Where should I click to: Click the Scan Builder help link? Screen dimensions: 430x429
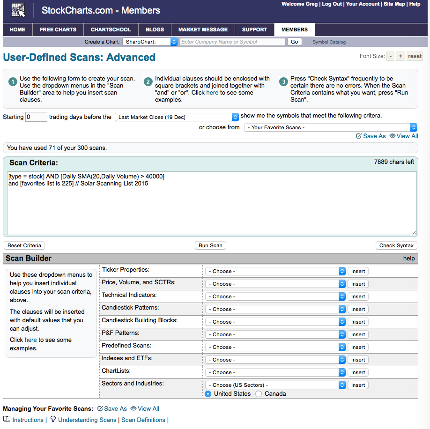(x=409, y=259)
